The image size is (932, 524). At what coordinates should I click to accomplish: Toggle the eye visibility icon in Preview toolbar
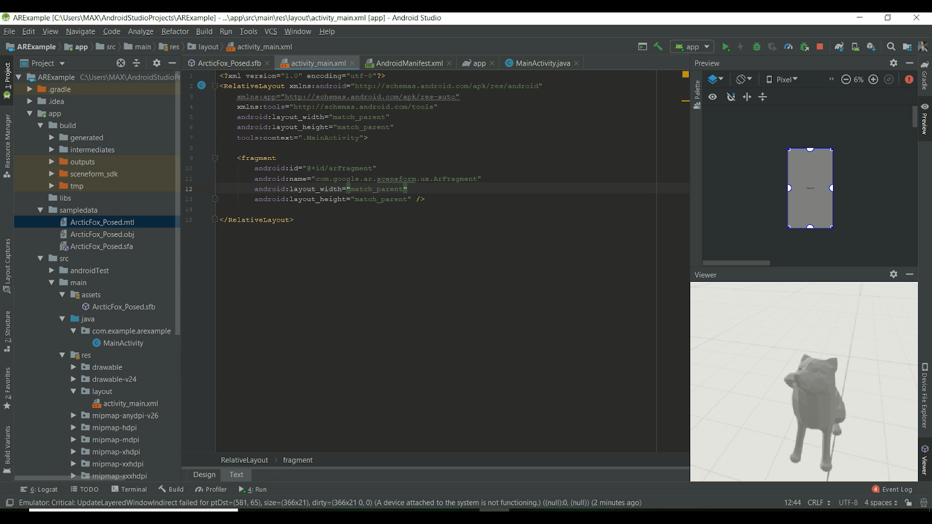click(712, 97)
